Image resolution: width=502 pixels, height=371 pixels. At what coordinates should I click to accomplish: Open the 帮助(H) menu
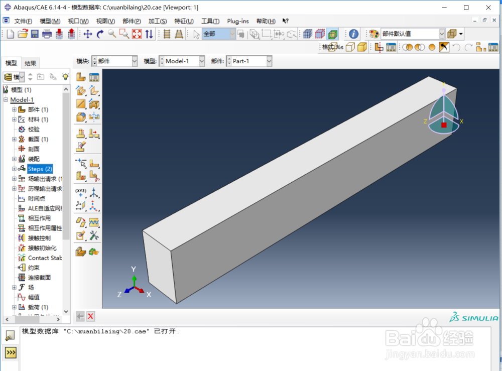[x=266, y=21]
